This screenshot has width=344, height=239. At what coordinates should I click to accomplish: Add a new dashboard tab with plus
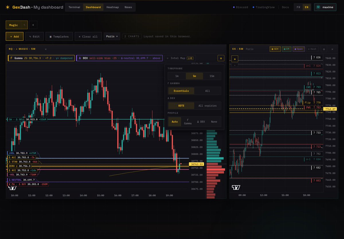click(33, 25)
